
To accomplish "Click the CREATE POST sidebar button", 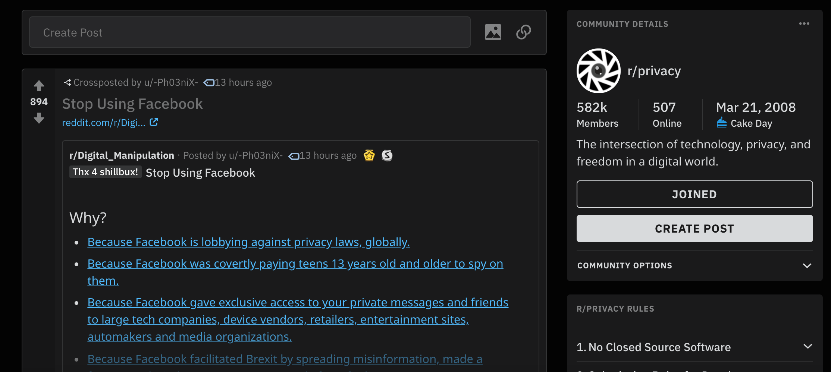I will click(x=694, y=228).
